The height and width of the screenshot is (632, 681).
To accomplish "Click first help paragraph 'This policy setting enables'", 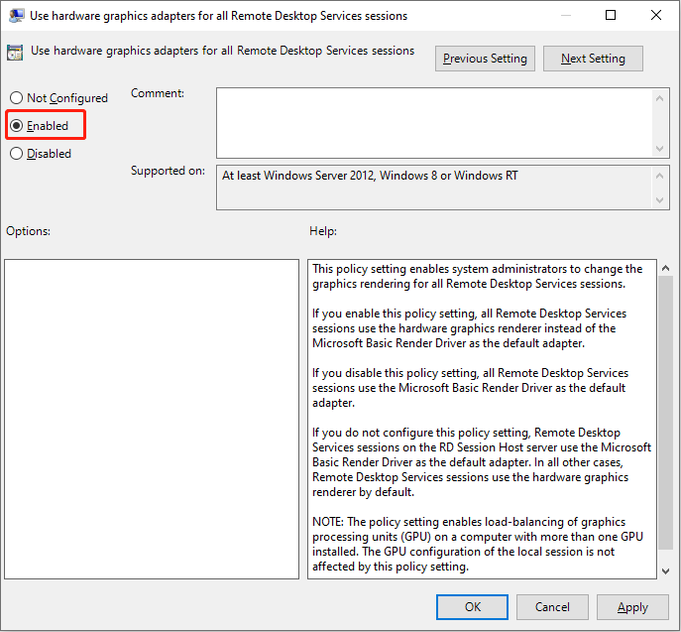I will tap(478, 276).
